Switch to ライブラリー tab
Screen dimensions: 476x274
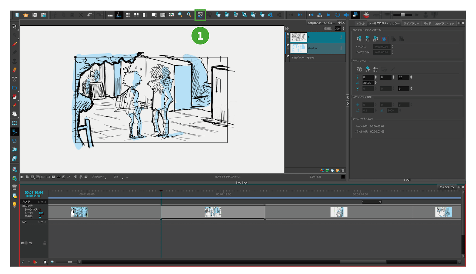(x=411, y=23)
